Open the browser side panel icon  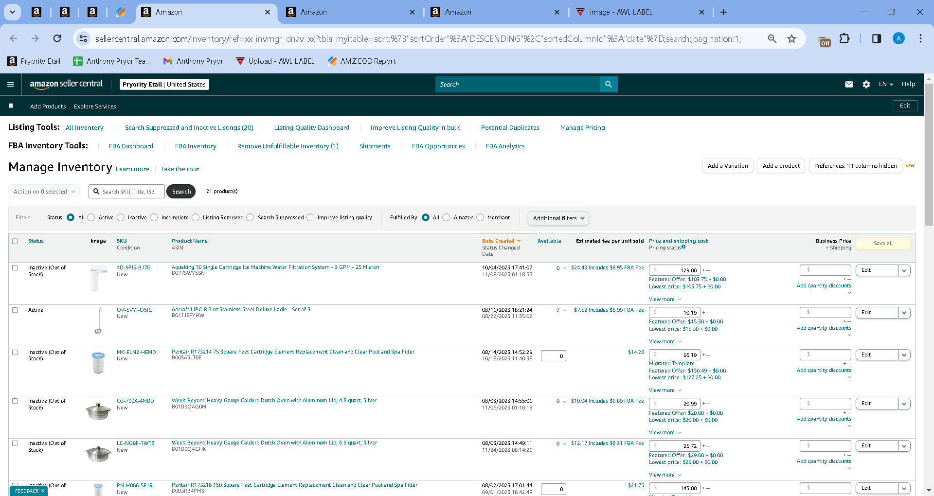(x=877, y=38)
